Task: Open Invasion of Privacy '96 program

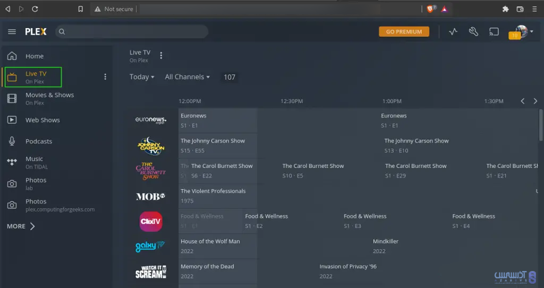Action: 428,272
